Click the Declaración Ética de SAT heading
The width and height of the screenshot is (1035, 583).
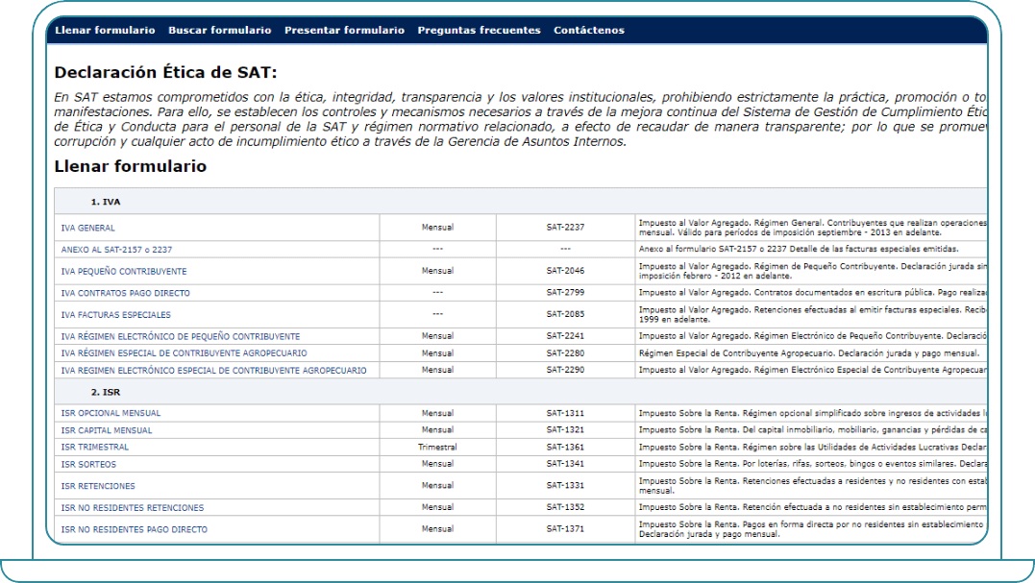tap(165, 73)
